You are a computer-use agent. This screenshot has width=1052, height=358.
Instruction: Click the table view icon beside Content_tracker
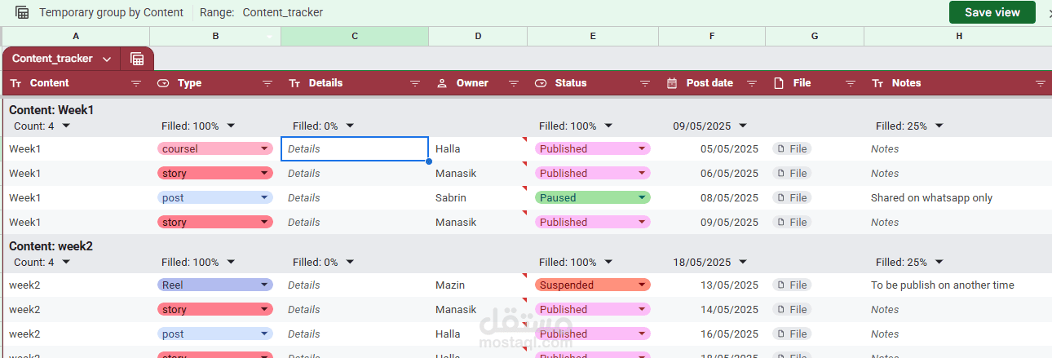click(x=137, y=59)
